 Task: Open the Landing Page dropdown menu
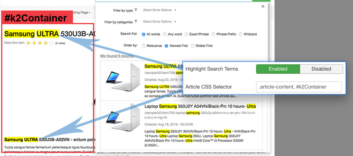(82, 12)
